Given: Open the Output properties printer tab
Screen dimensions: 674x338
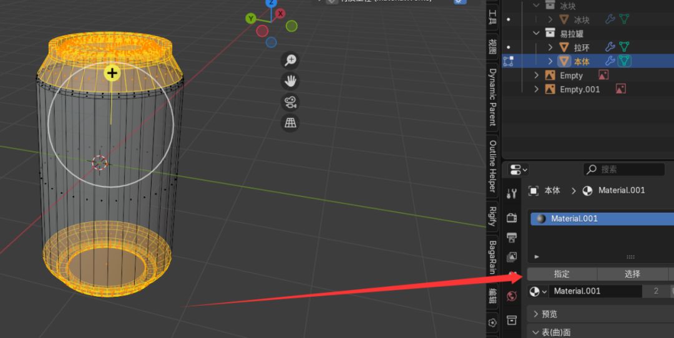Looking at the screenshot, I should [512, 237].
